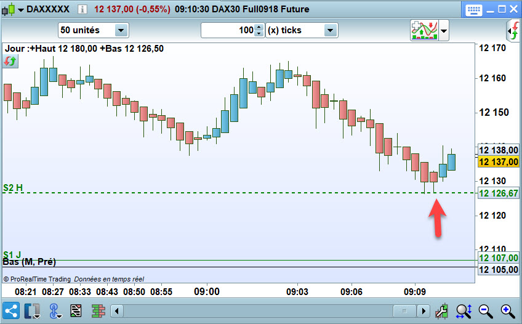The image size is (522, 324).
Task: Click the S2 H support line label
Action: 13,188
